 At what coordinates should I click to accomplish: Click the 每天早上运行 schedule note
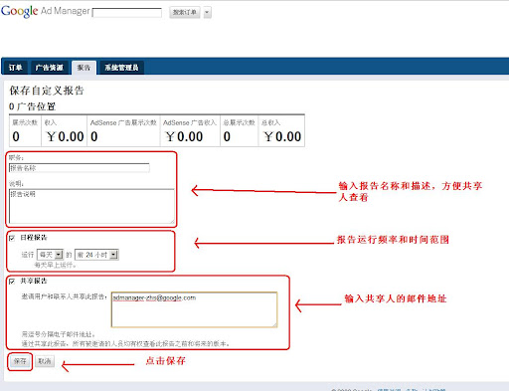(56, 265)
